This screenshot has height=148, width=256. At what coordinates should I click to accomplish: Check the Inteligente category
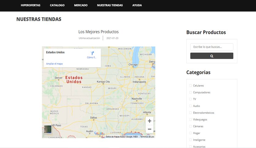pyautogui.click(x=190, y=140)
